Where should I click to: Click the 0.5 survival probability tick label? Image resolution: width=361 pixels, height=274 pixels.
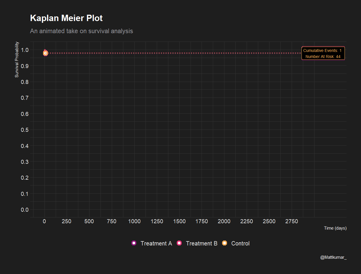[x=25, y=130]
